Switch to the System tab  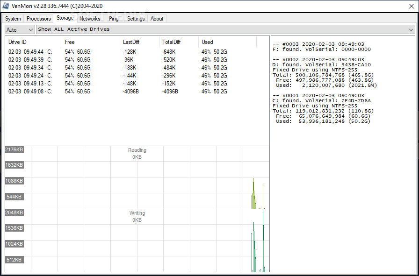point(13,18)
